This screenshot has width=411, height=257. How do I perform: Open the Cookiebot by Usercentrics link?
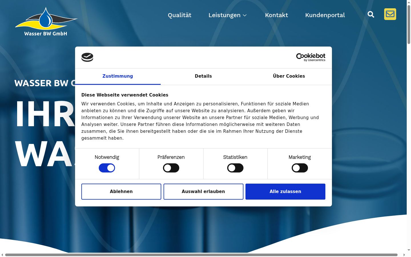[x=311, y=57]
